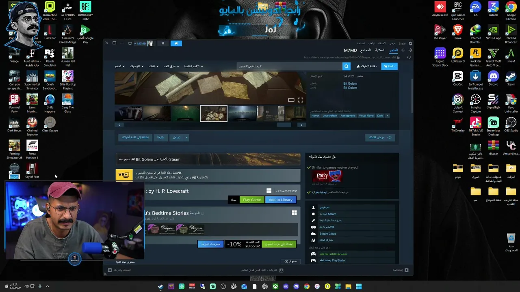Image resolution: width=520 pixels, height=292 pixels.
Task: Open the Poppy Playtime similar game image
Action: pos(327,176)
